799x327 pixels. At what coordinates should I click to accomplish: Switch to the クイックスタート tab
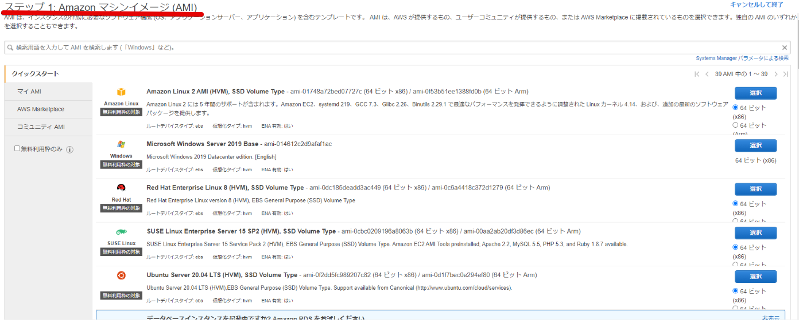[48, 74]
